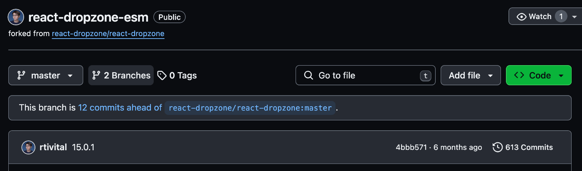Click the code brackets icon on green button
This screenshot has height=171, width=582.
coord(519,75)
